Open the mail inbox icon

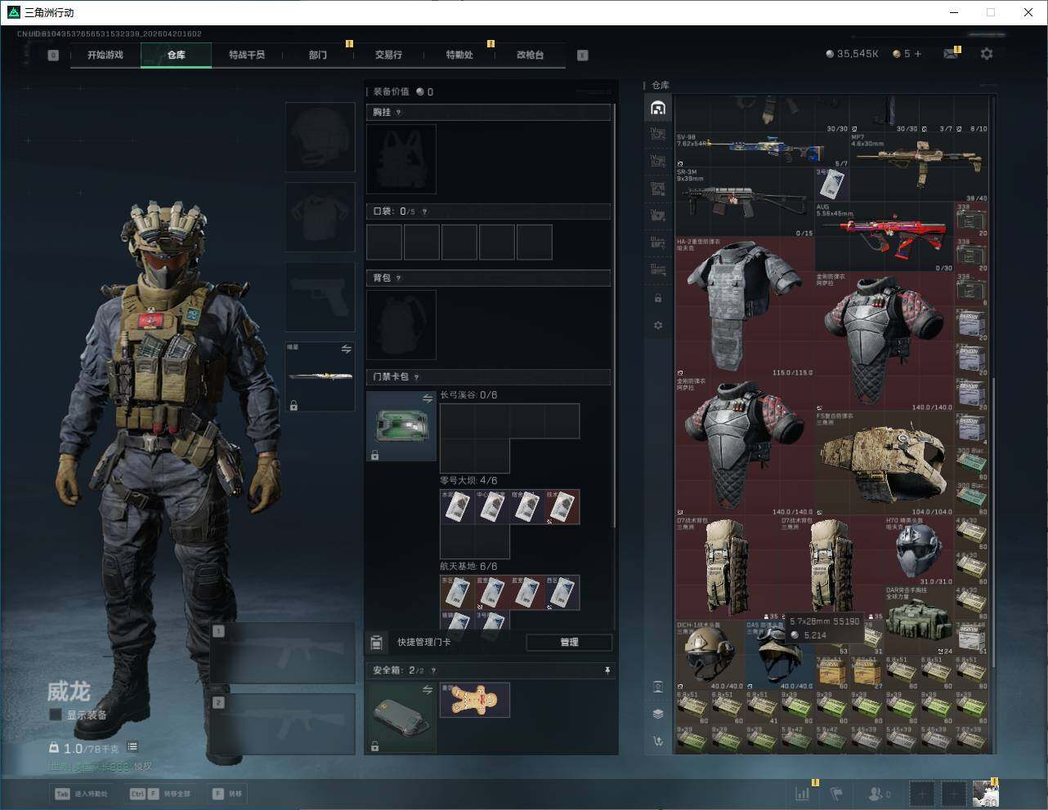pos(951,54)
